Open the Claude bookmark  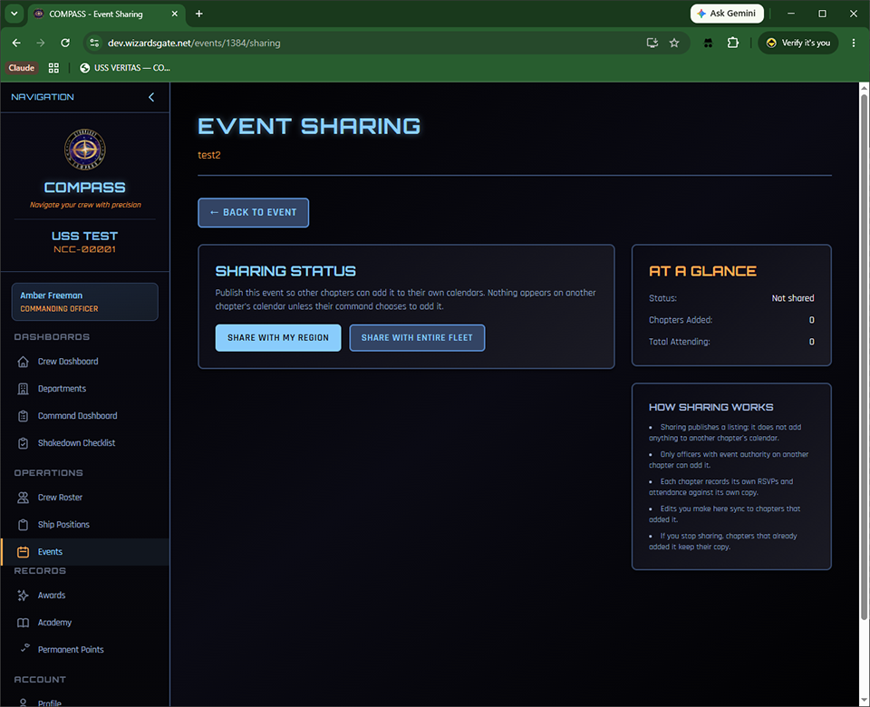tap(22, 68)
